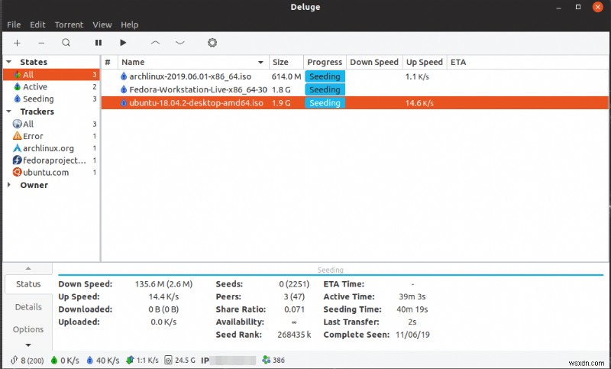Open the Edit menu
Screen dimensions: 611x369
[37, 24]
